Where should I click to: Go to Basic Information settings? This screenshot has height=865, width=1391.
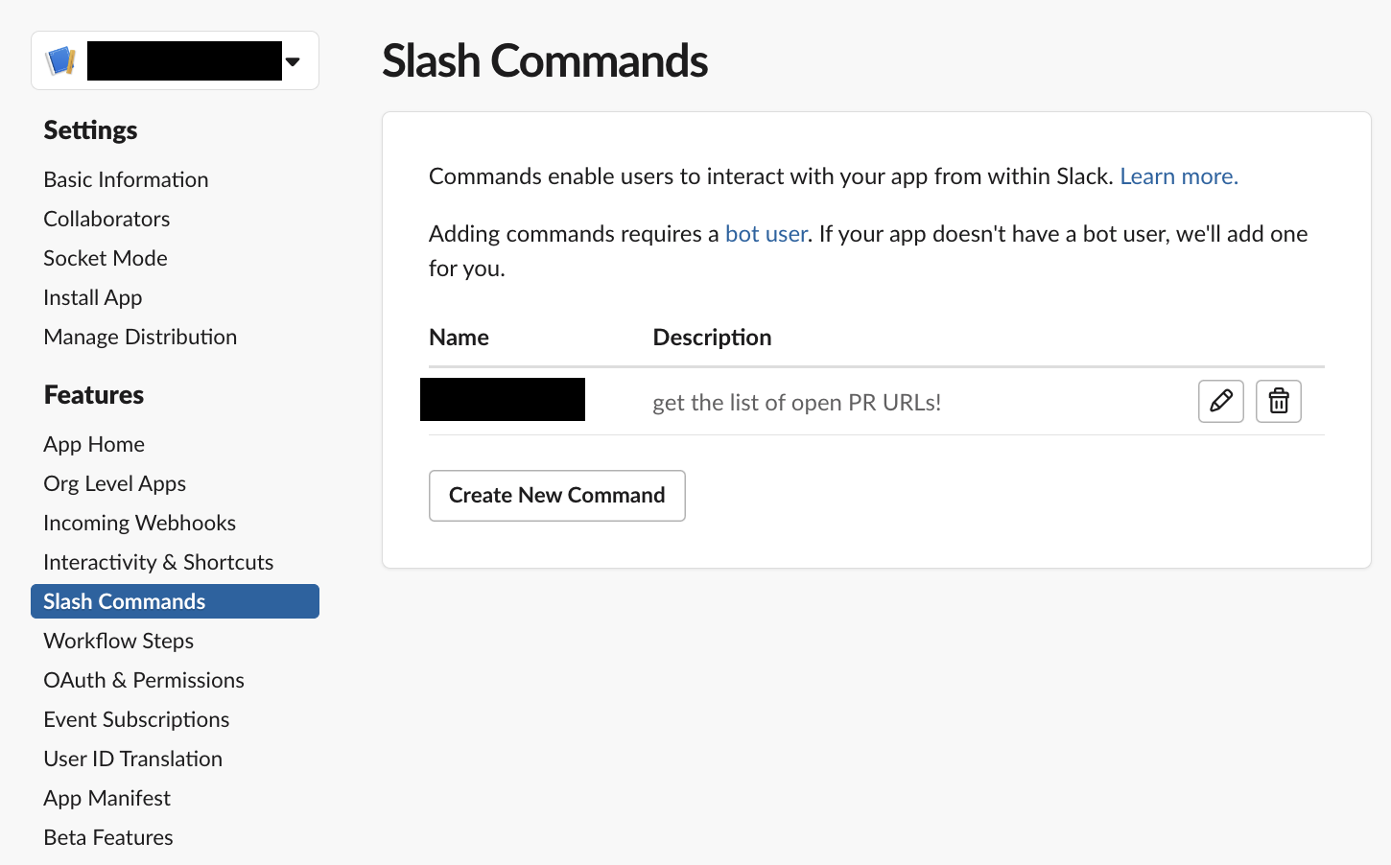(126, 179)
